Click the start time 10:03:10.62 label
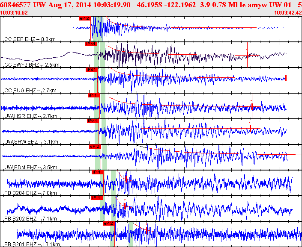Image resolution: width=302 pixels, height=247 pixels. pyautogui.click(x=14, y=12)
